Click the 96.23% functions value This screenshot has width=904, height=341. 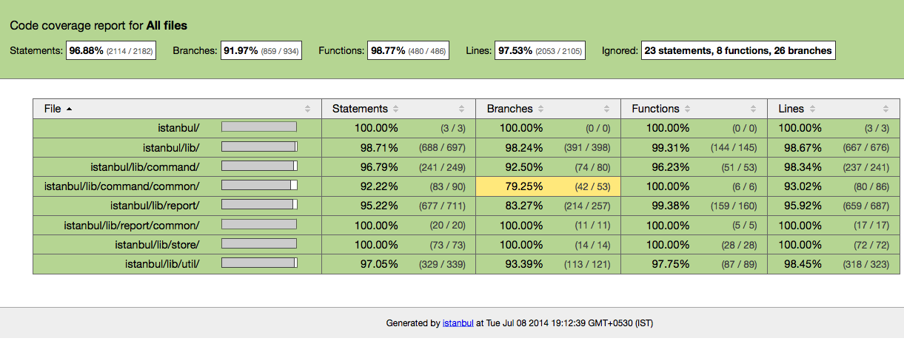click(669, 166)
